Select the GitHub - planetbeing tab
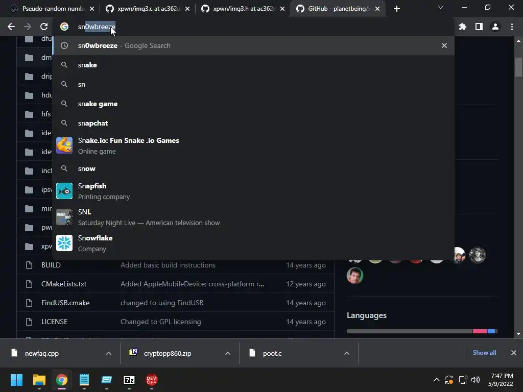Image resolution: width=523 pixels, height=392 pixels. point(337,9)
